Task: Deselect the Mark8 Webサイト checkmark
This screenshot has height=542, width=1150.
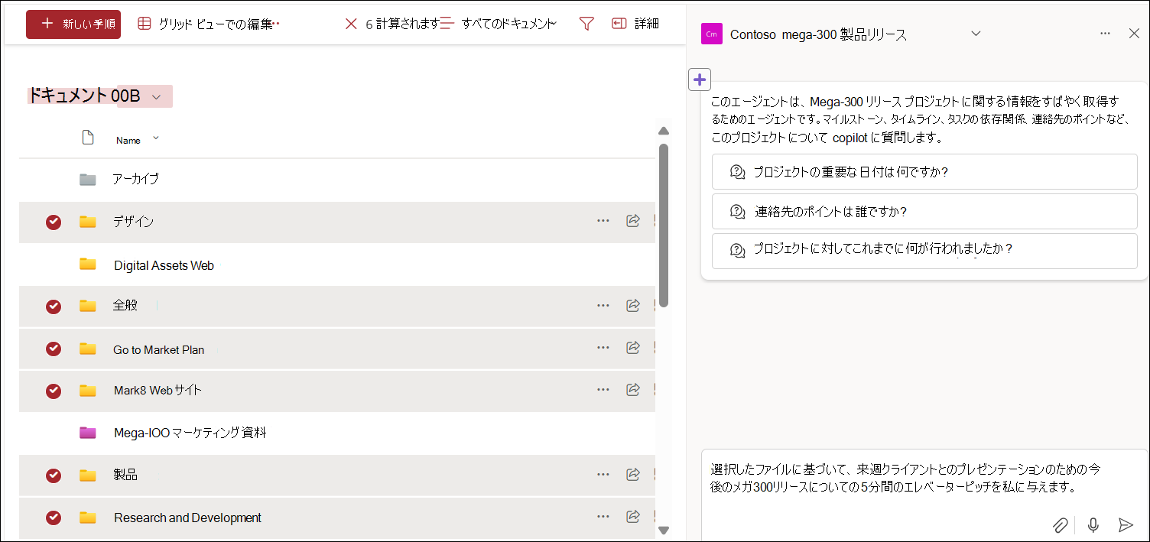Action: point(54,391)
